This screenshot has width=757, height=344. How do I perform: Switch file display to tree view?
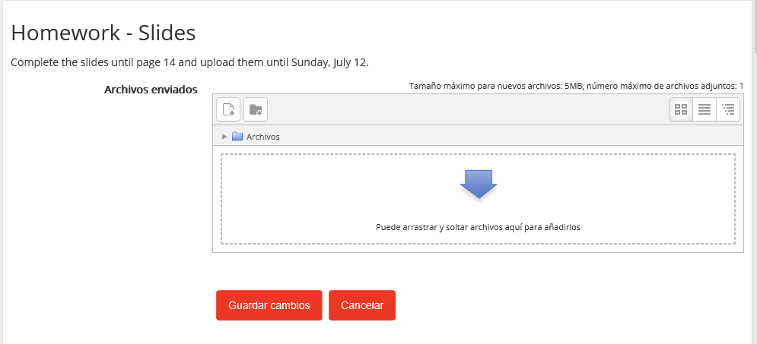point(728,109)
